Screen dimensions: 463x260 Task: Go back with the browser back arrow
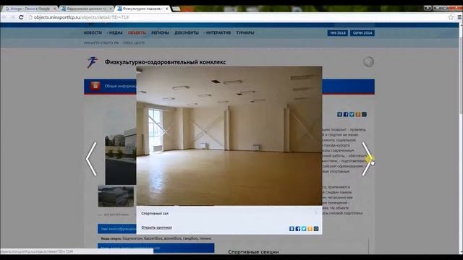pyautogui.click(x=4, y=17)
